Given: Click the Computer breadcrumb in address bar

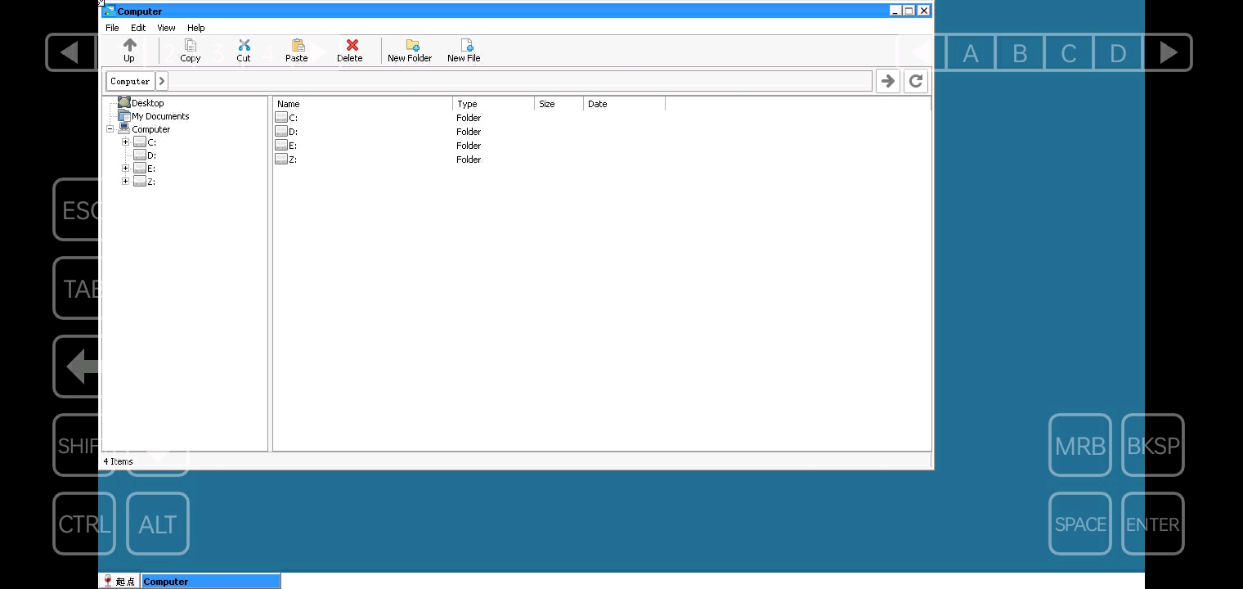Looking at the screenshot, I should pos(130,81).
